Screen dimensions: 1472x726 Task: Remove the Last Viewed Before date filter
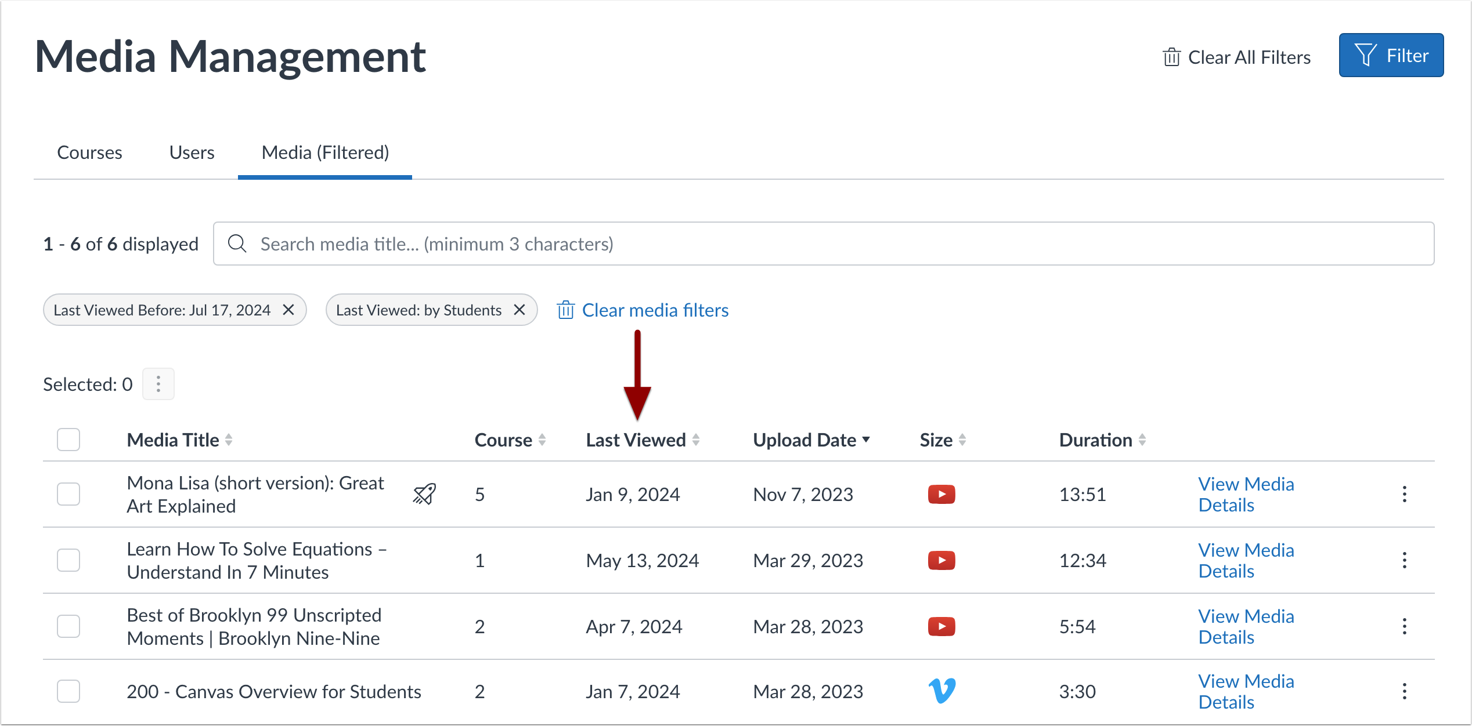click(288, 310)
